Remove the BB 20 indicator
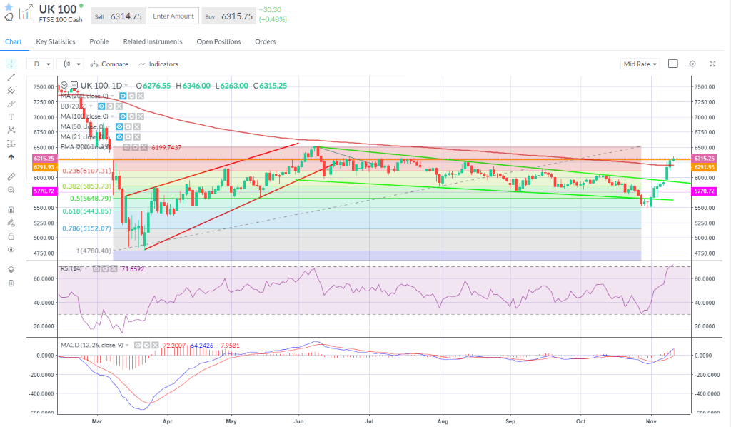Screen dimensions: 731x427 pos(119,106)
